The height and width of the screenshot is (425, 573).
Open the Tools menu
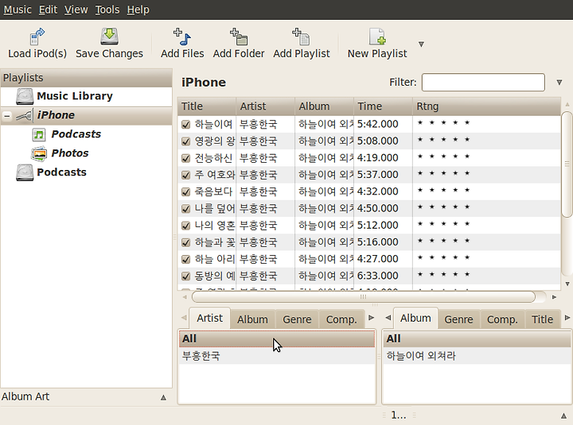coord(107,10)
